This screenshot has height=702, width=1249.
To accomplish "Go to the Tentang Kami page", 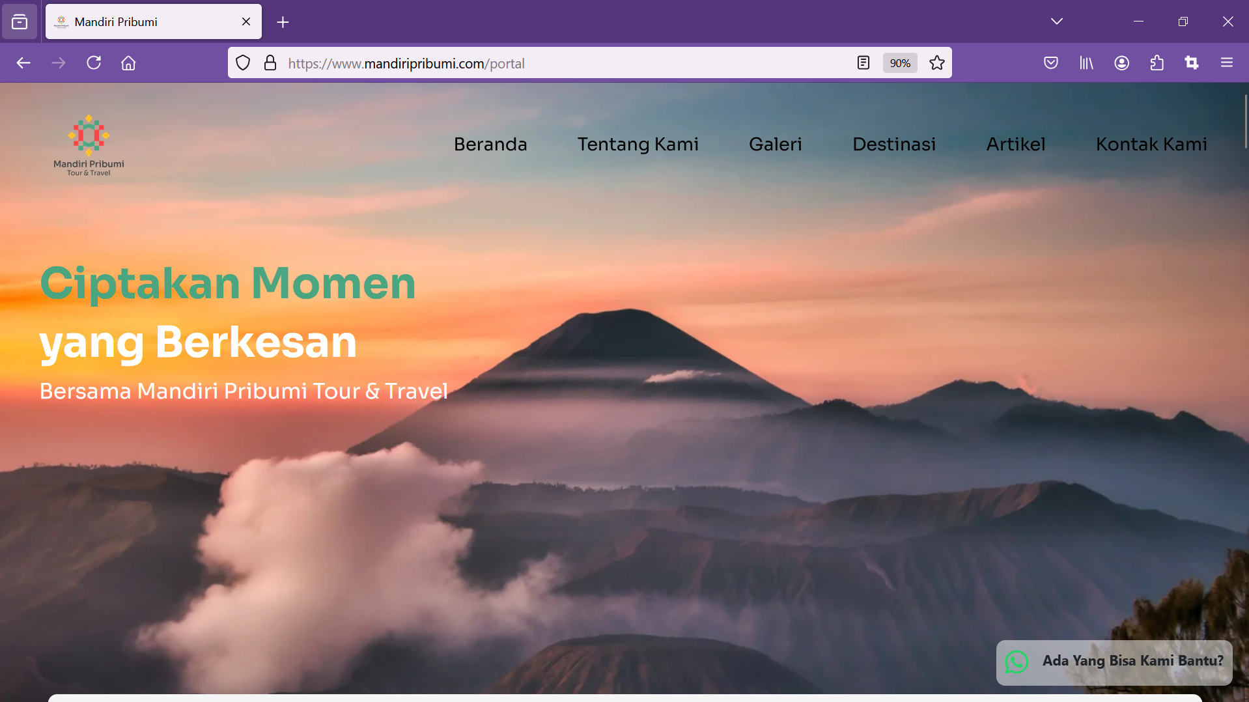I will 638,144.
